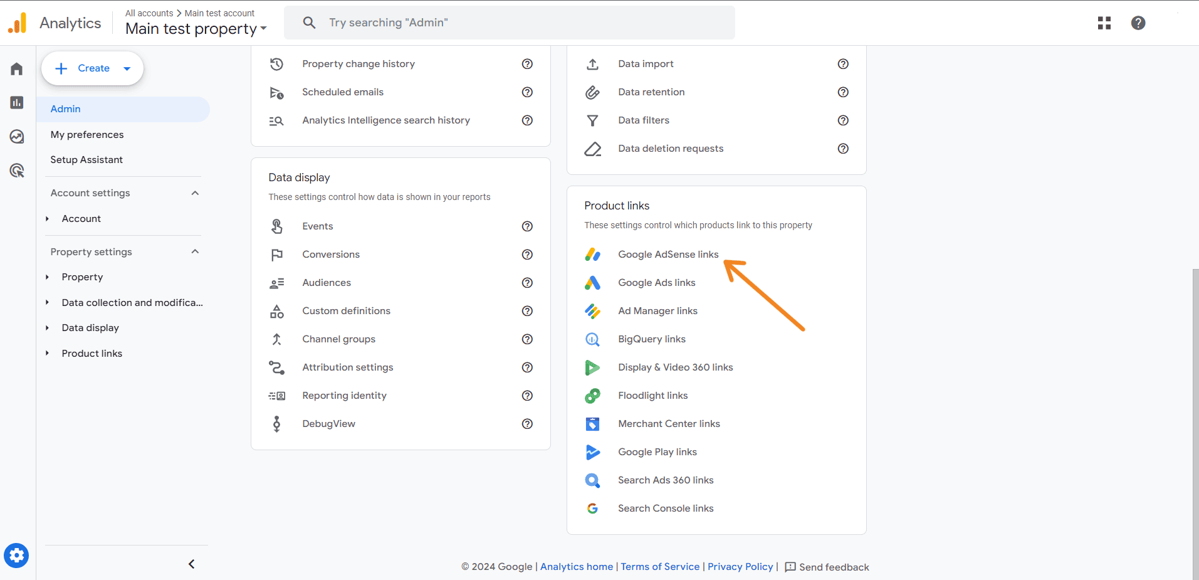Open the Advertising icon in left rail
This screenshot has width=1199, height=580.
(x=17, y=170)
